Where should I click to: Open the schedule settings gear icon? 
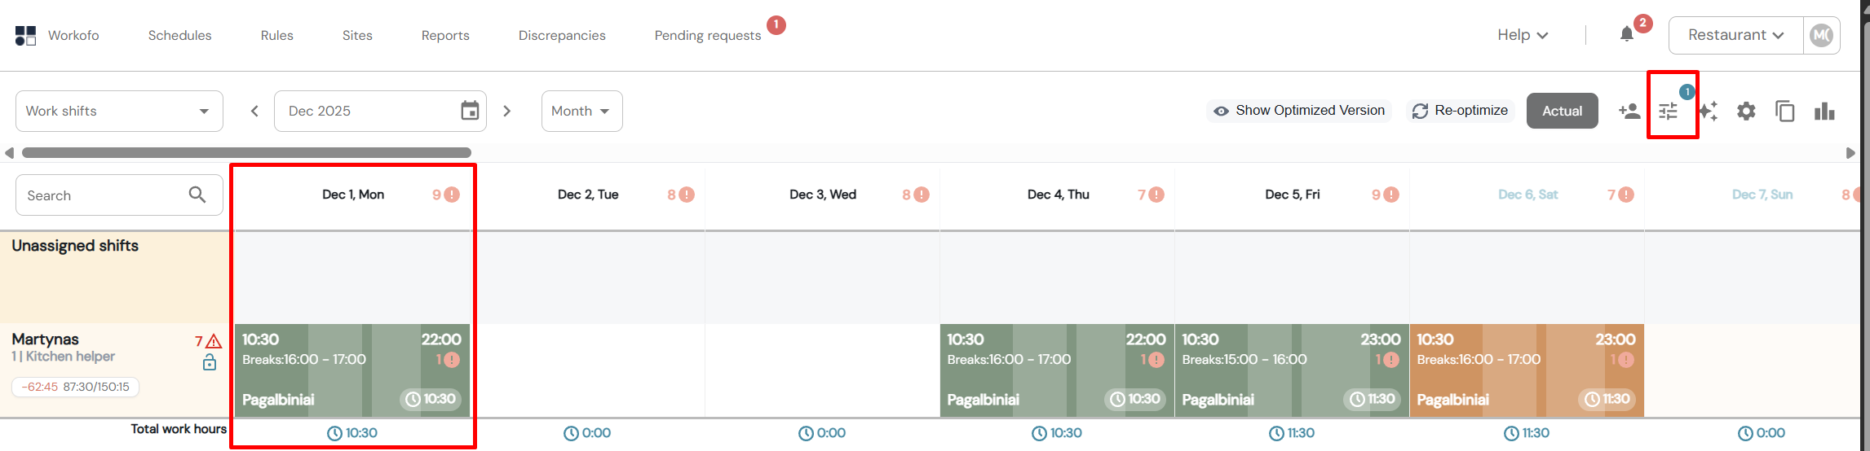[1746, 111]
